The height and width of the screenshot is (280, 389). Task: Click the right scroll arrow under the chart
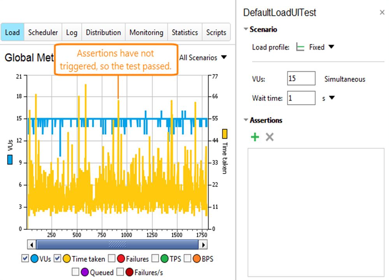point(203,245)
